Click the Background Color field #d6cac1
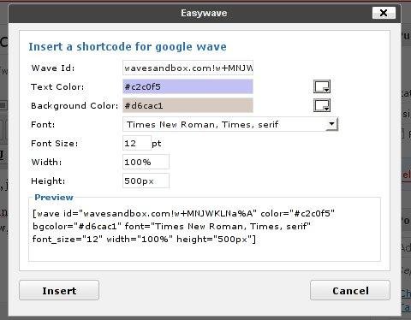 click(188, 105)
